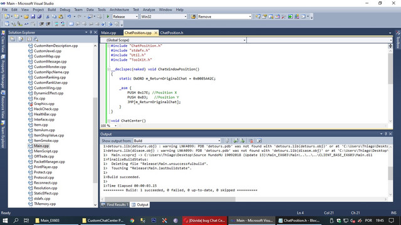Open the Solution Explorer toolbar icon
This screenshot has width=401, height=225.
point(258,17)
